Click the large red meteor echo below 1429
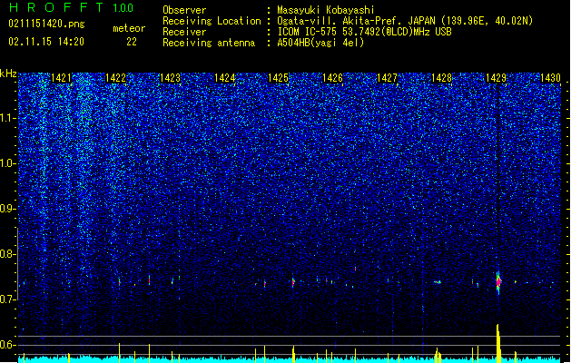The image size is (571, 363). coord(498,282)
